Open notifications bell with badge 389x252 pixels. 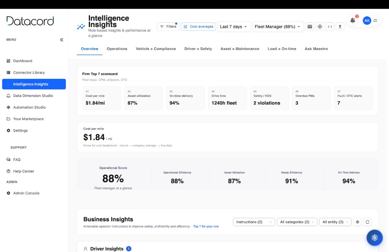point(353,20)
